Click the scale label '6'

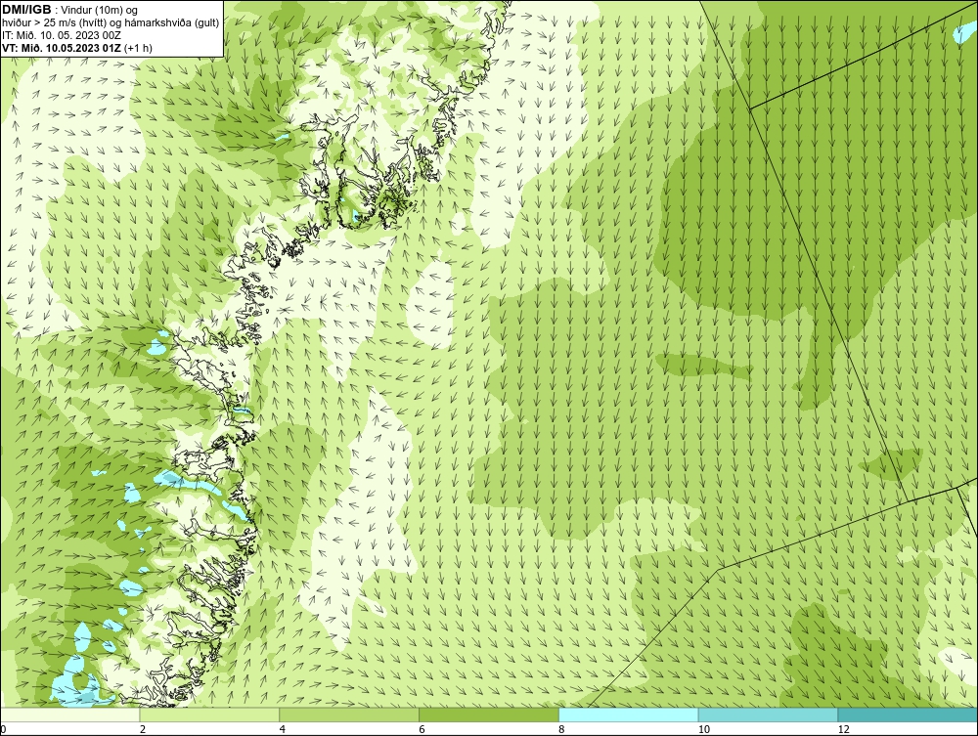[422, 729]
